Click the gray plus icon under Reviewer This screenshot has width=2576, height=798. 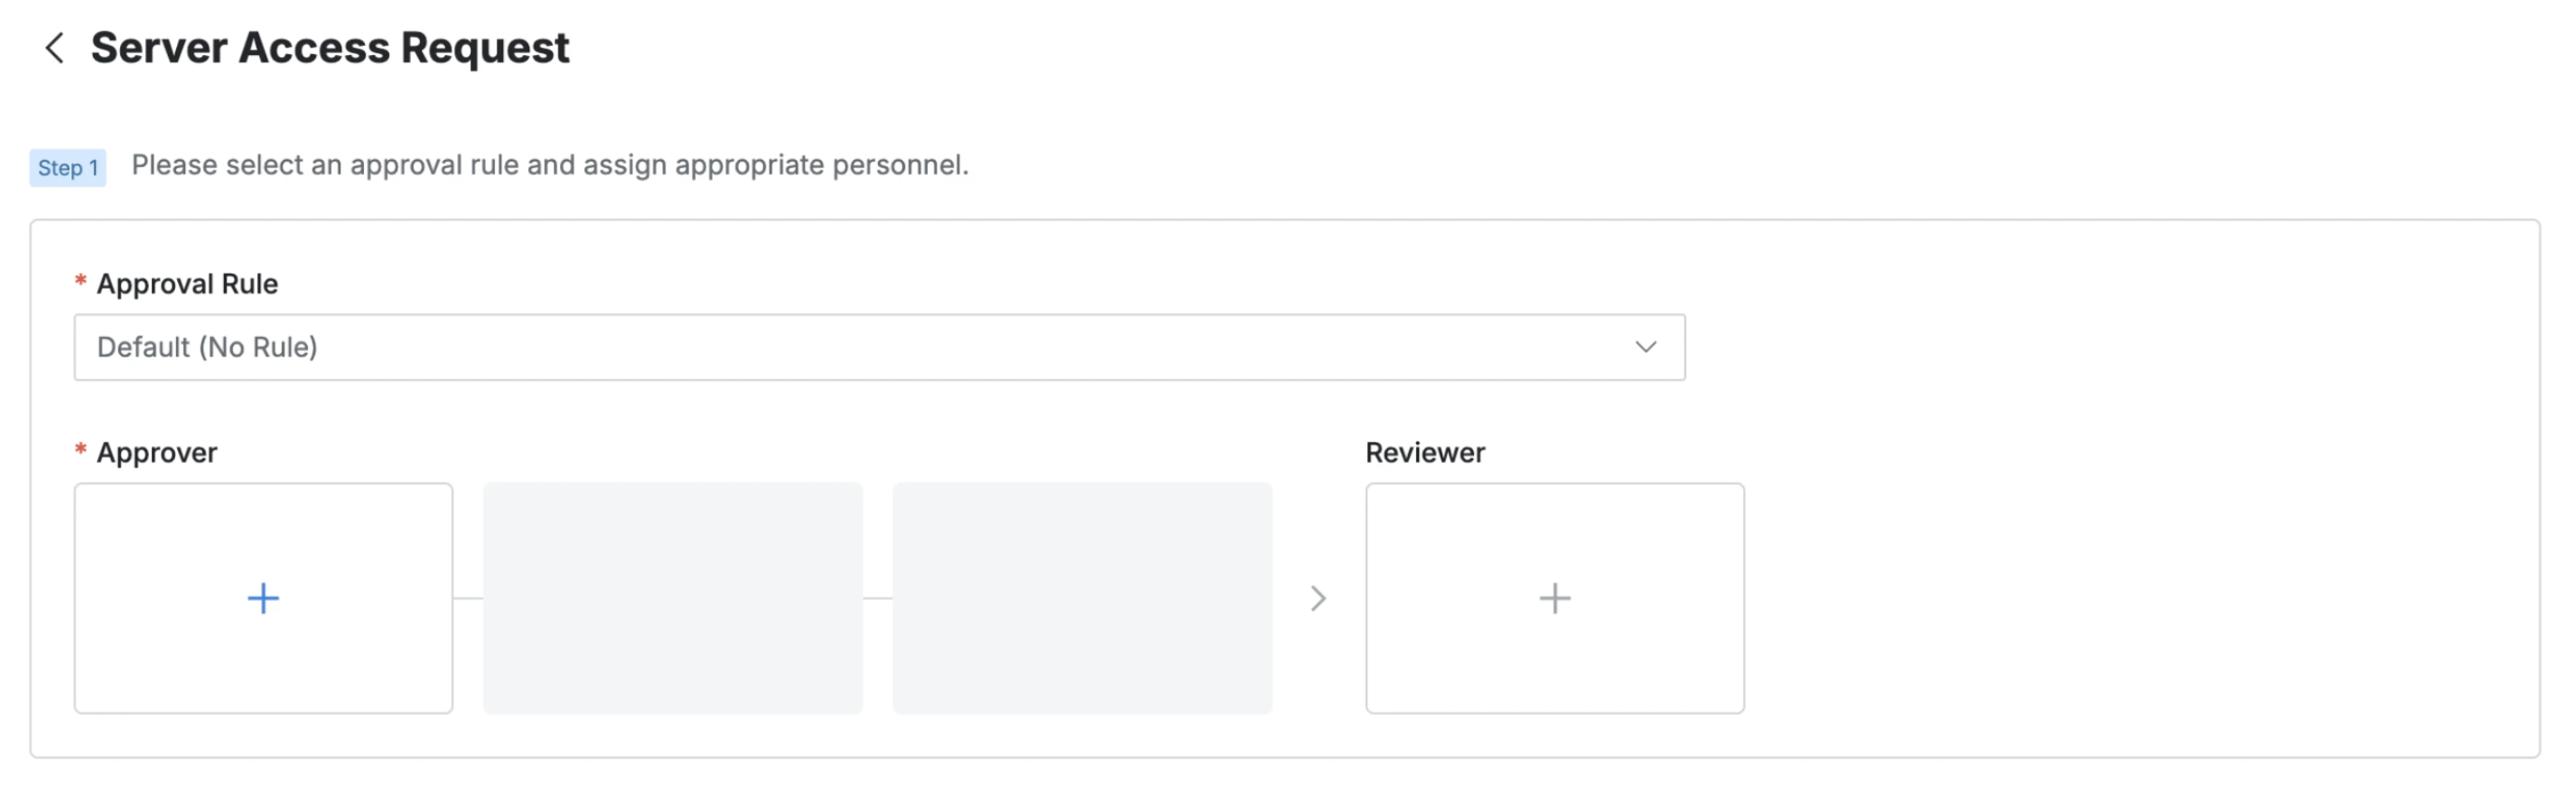pos(1554,598)
